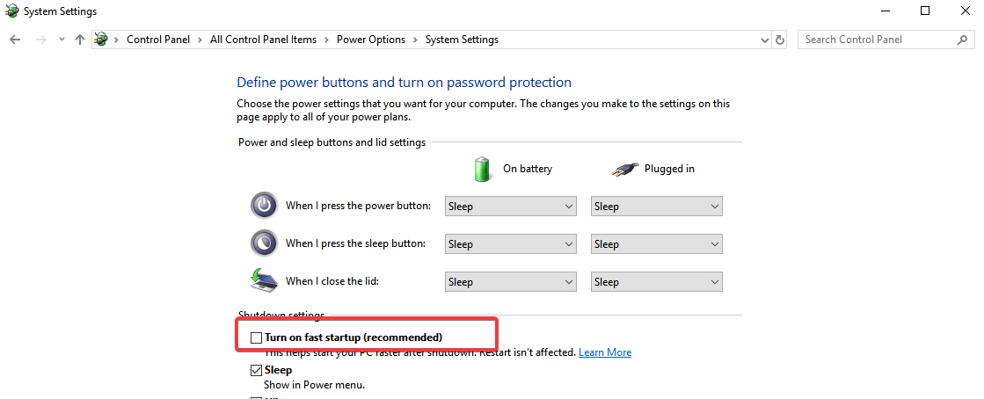984x399 pixels.
Task: Click the search magnifier icon
Action: click(x=962, y=40)
